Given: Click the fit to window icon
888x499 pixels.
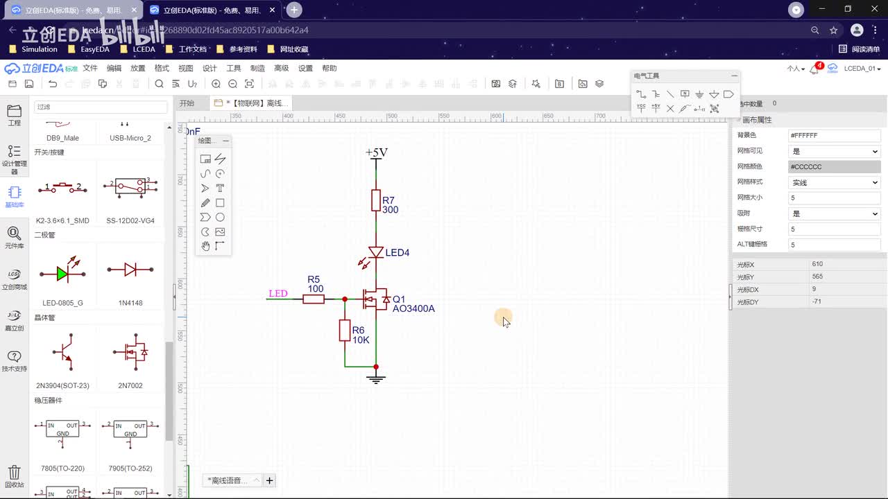Looking at the screenshot, I should tap(249, 84).
